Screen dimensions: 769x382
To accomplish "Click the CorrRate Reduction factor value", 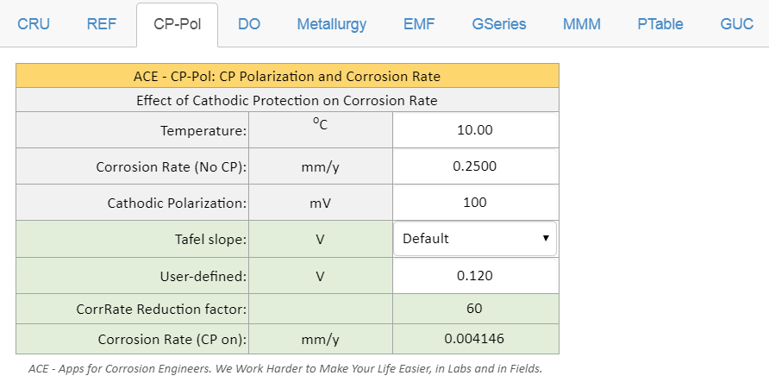I will (475, 309).
